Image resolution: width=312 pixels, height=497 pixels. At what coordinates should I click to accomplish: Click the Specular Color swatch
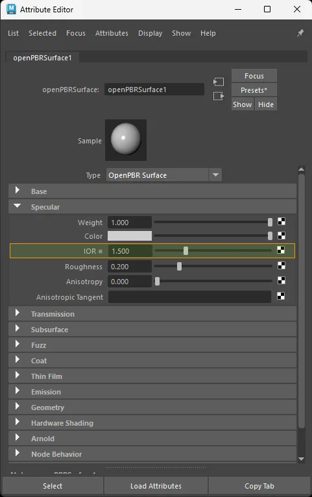point(130,236)
